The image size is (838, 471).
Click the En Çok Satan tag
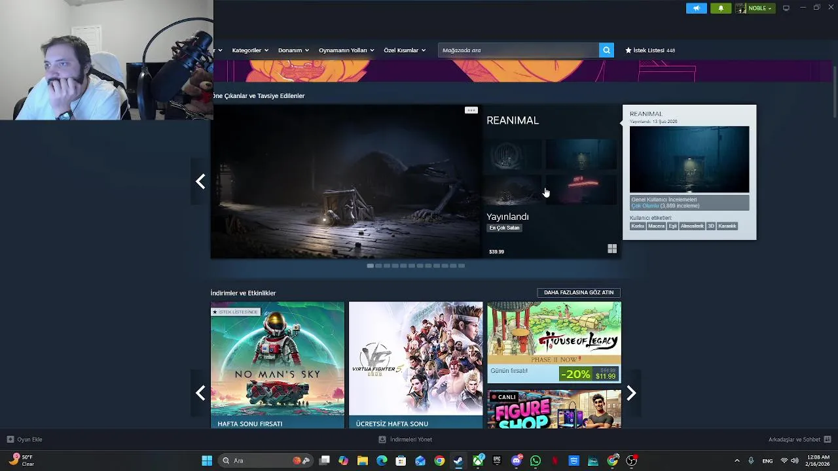tap(504, 228)
